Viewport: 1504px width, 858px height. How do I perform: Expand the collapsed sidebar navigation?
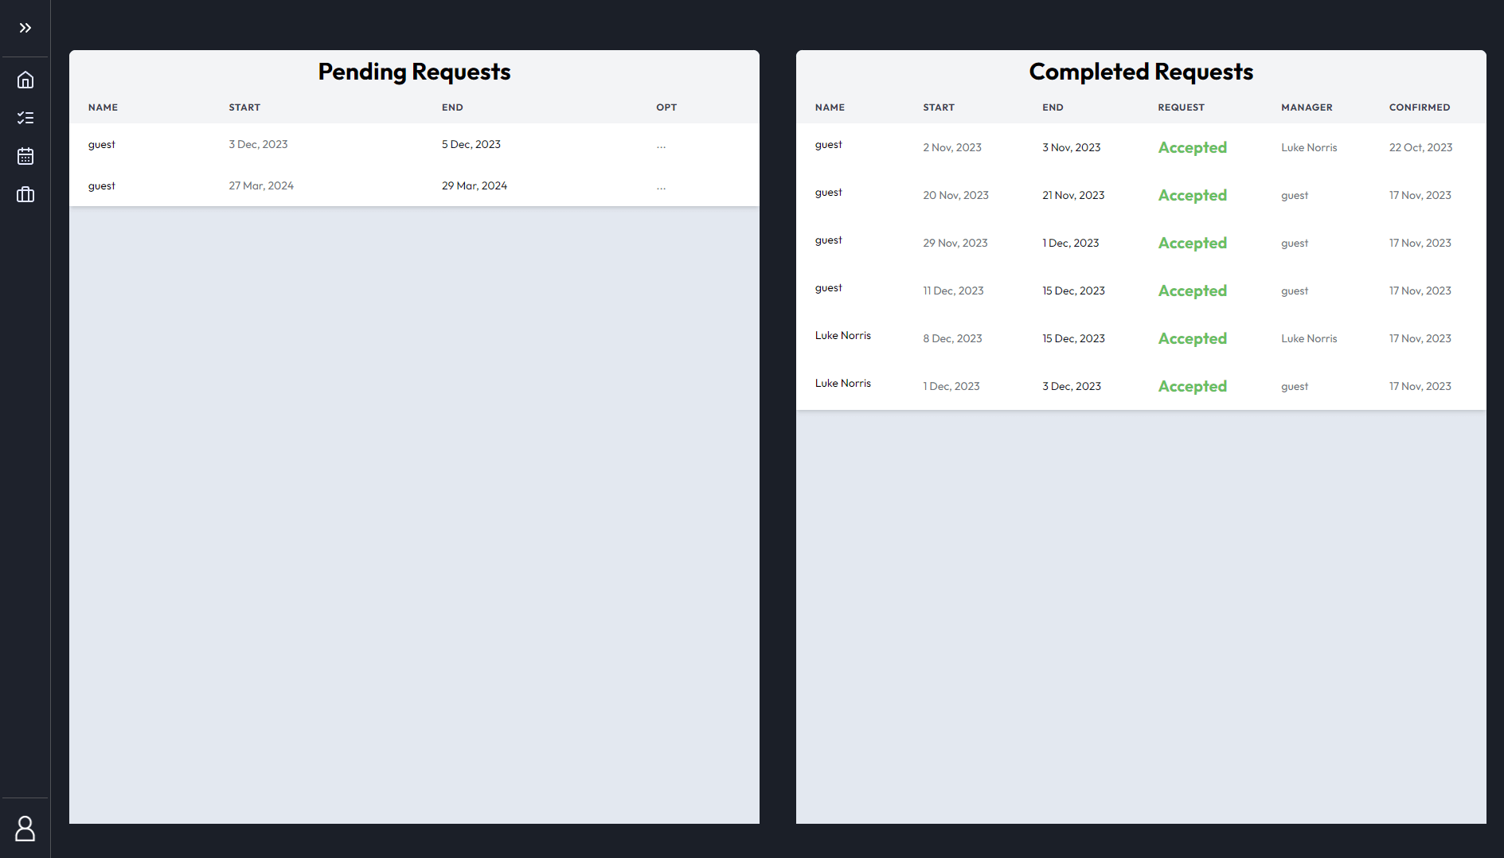click(25, 27)
